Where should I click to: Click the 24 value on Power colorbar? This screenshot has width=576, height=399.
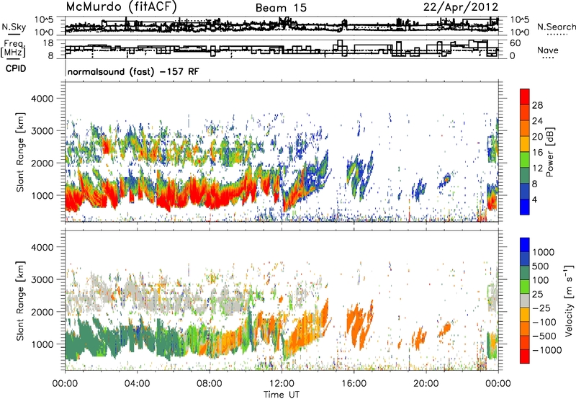click(x=537, y=121)
